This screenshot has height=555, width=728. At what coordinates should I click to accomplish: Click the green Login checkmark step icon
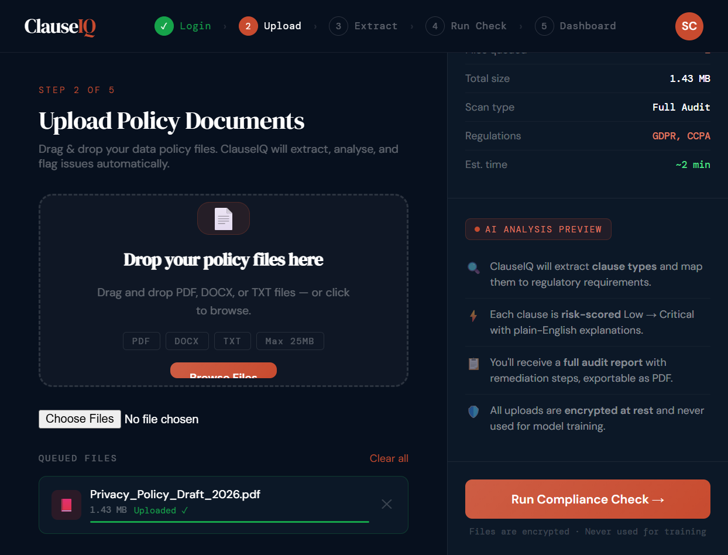coord(164,26)
